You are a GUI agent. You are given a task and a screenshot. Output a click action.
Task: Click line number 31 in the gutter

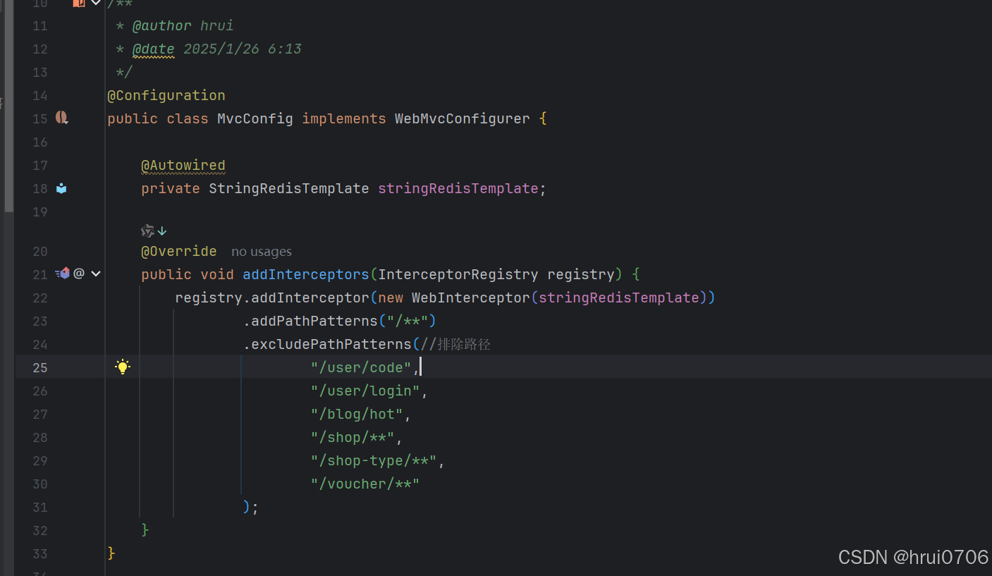(40, 507)
